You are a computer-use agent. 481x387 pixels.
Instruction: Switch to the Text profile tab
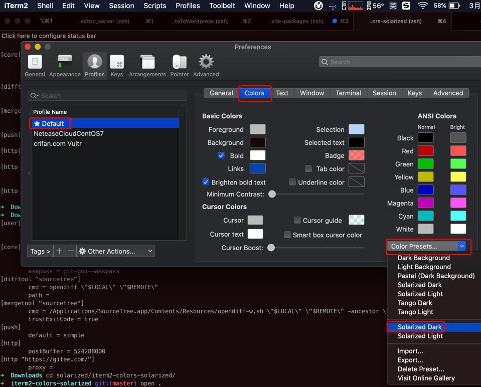coord(282,93)
